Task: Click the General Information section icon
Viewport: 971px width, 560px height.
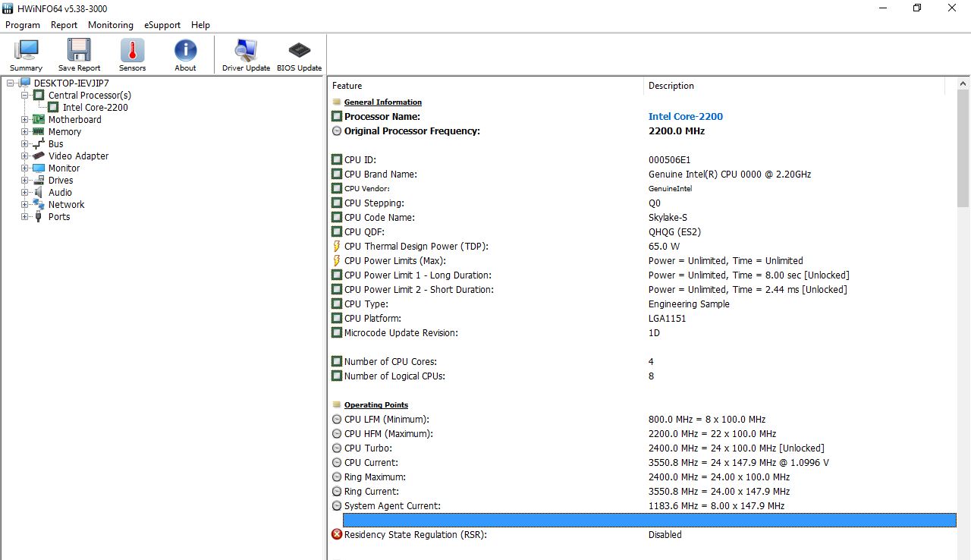Action: [337, 102]
